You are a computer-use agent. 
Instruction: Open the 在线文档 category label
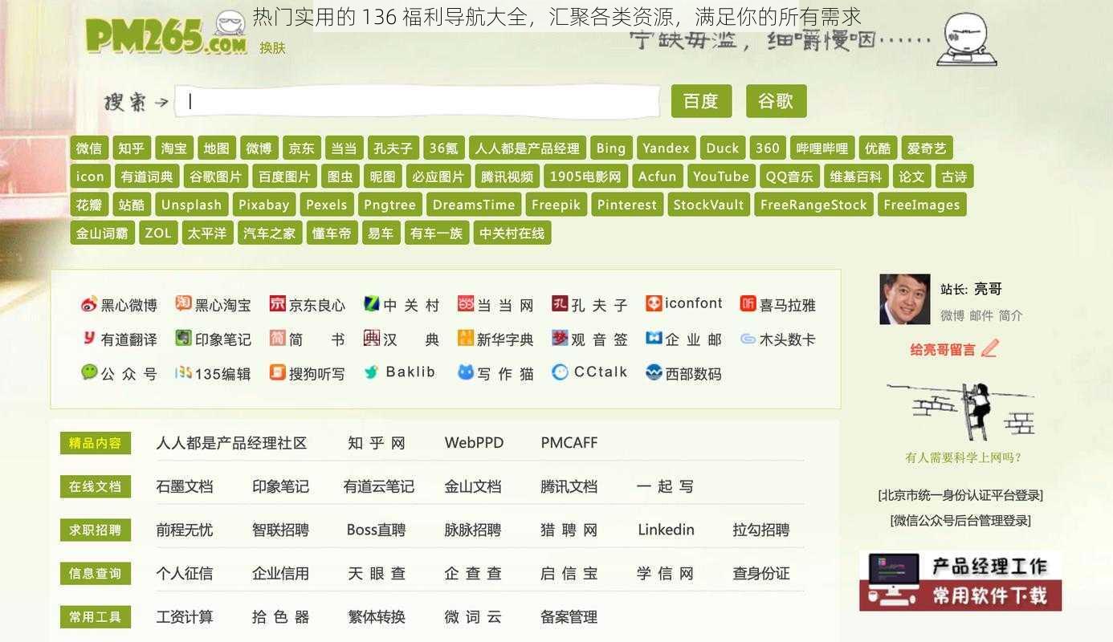click(x=95, y=486)
